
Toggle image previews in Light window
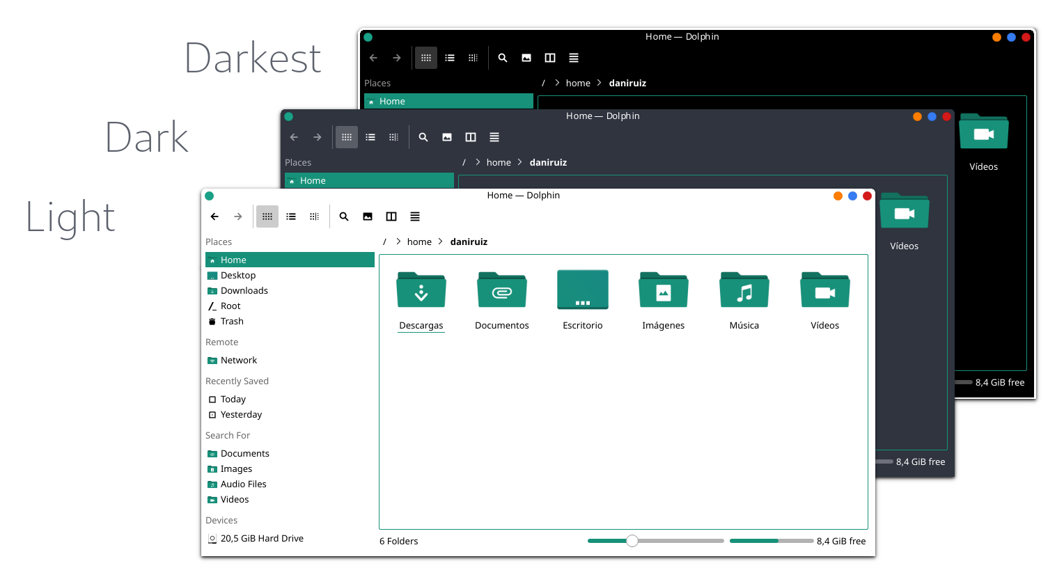tap(368, 216)
